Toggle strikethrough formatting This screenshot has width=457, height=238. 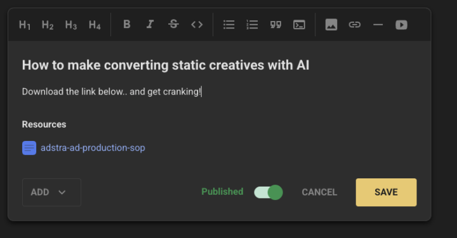coord(173,24)
